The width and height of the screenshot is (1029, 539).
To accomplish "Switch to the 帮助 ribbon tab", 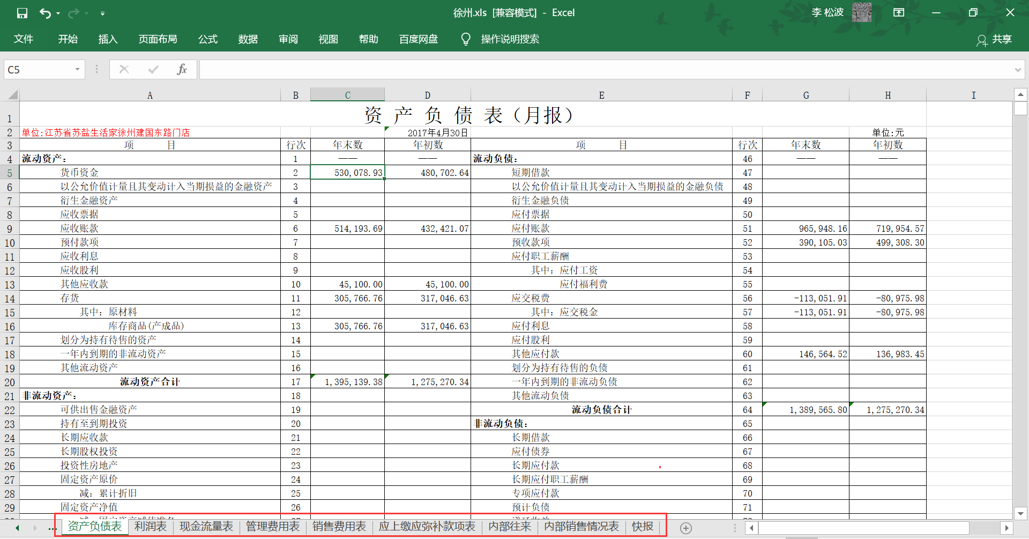I will pos(369,39).
